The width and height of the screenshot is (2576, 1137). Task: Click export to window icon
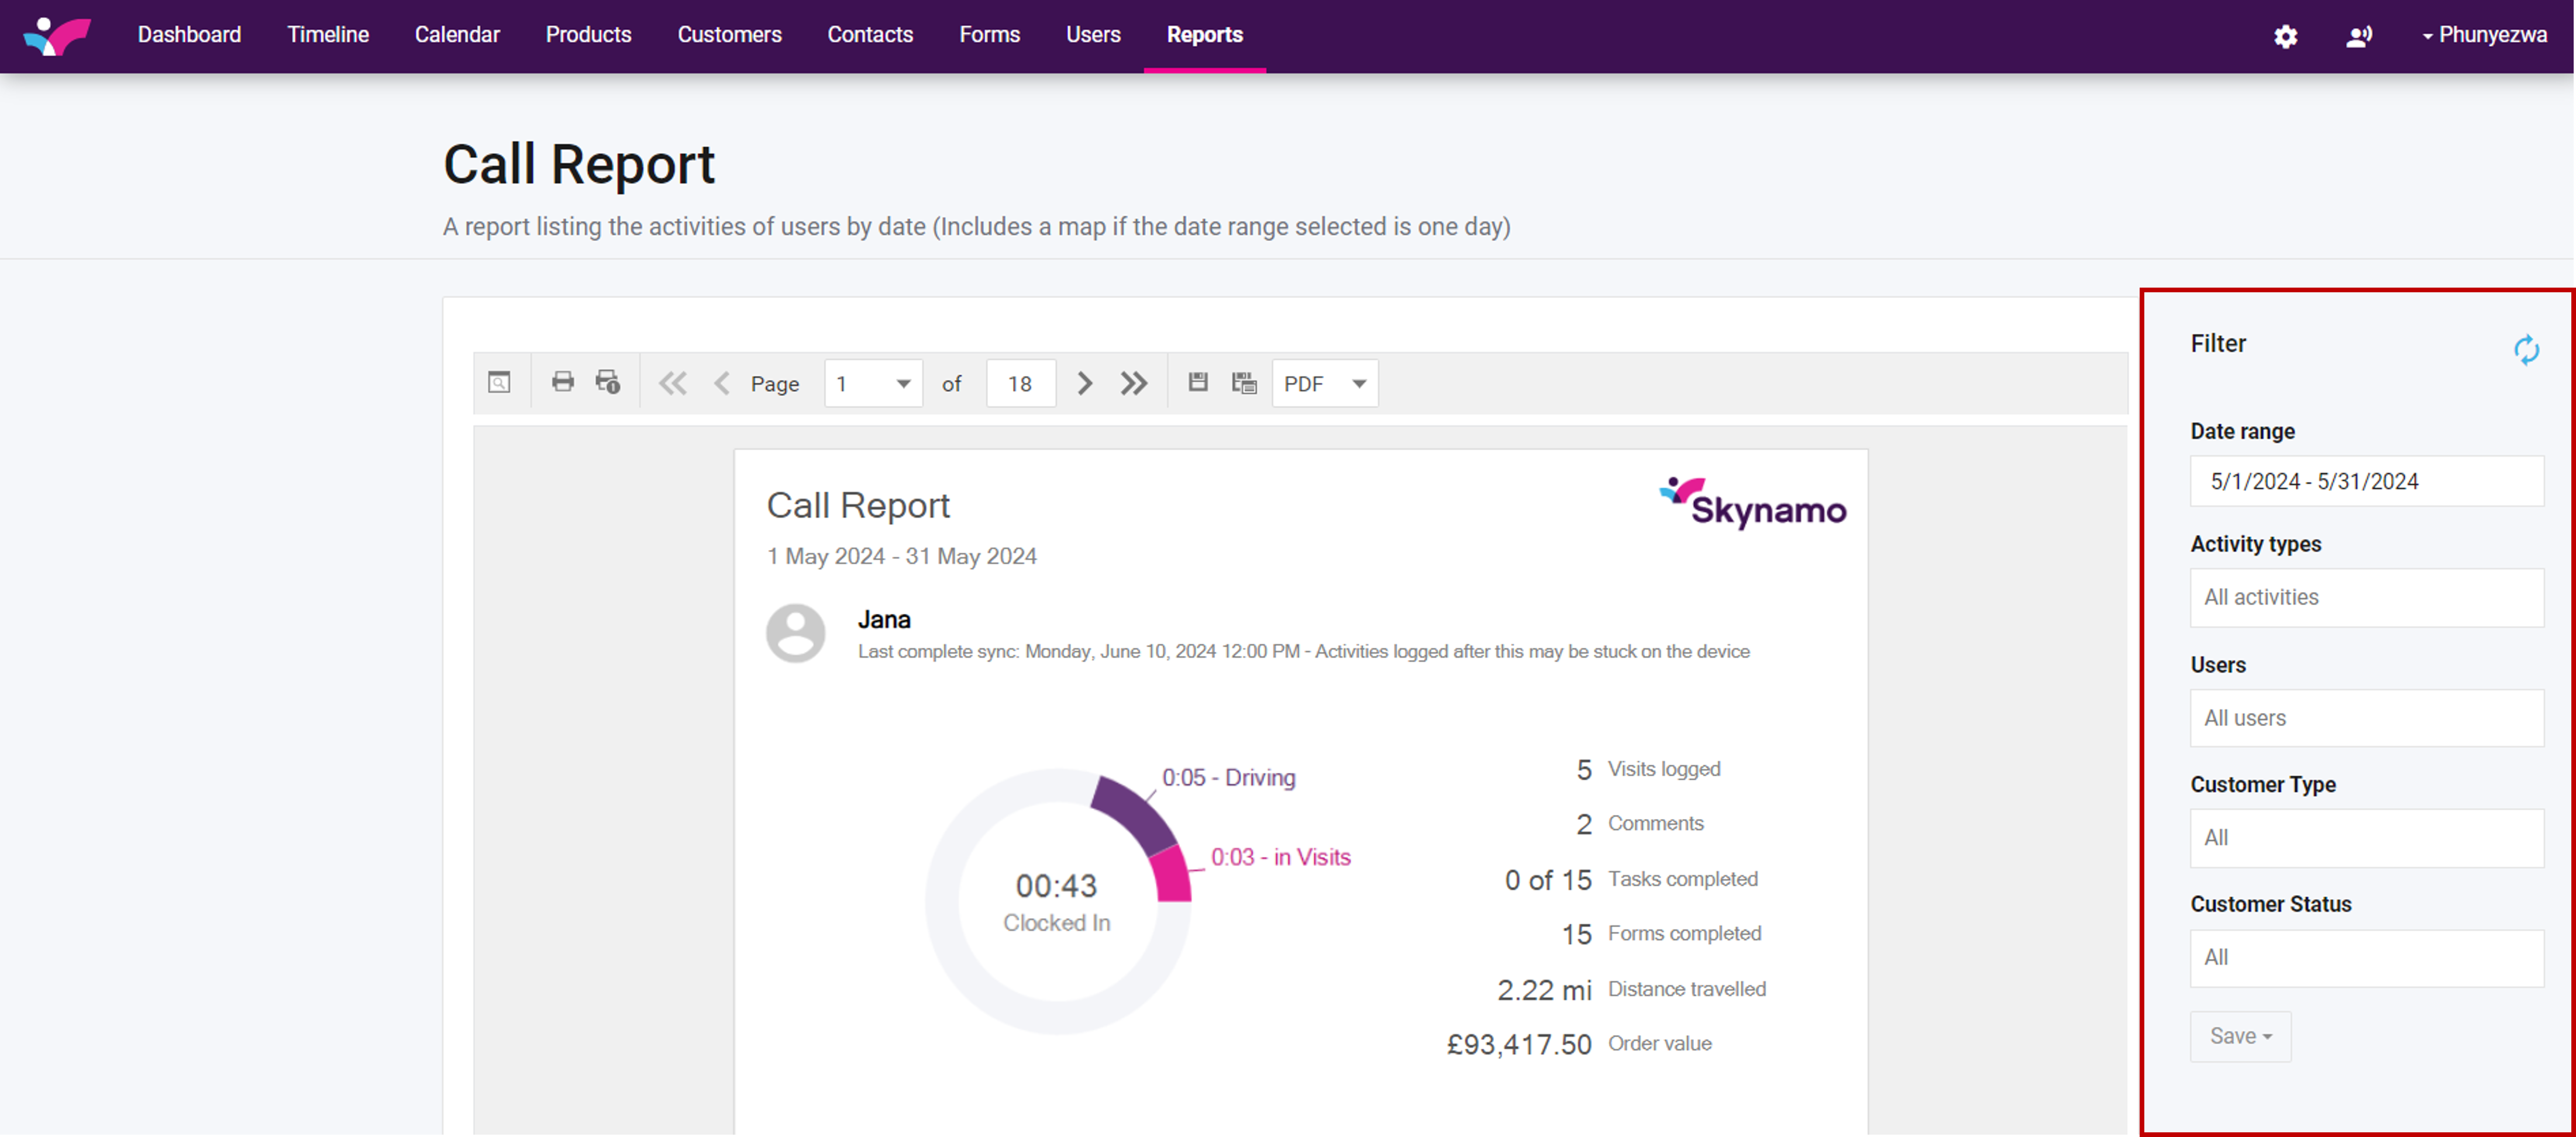[1244, 383]
